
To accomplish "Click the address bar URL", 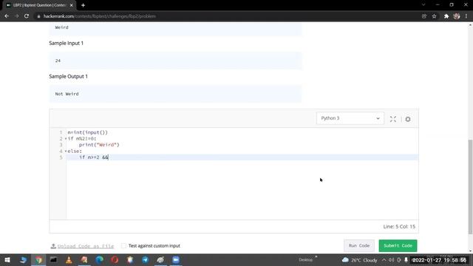I will 100,16.
